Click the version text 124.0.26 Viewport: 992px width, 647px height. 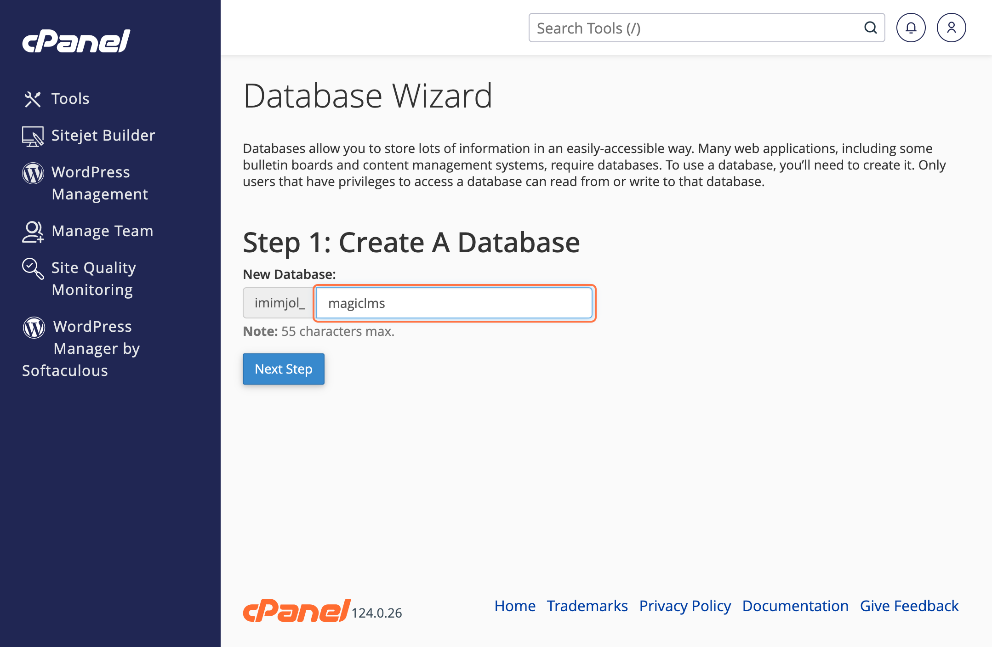point(376,613)
